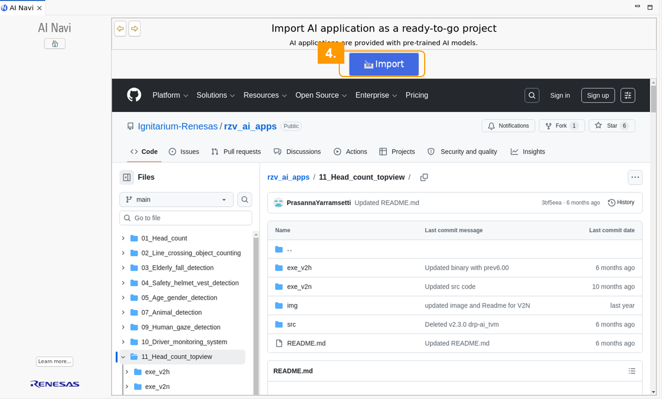Open commit 'Updated binary with prev6.00'

click(x=466, y=268)
